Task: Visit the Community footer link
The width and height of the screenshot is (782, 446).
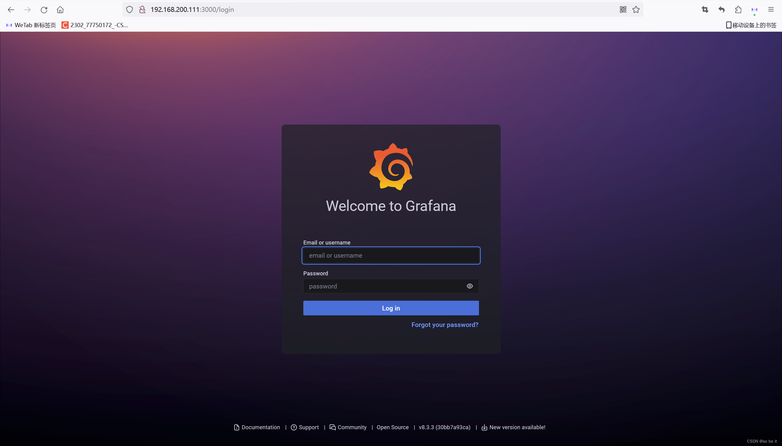Action: (352, 427)
